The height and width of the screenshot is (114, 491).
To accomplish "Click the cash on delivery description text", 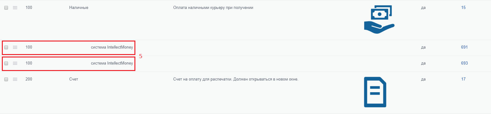I will click(x=213, y=8).
